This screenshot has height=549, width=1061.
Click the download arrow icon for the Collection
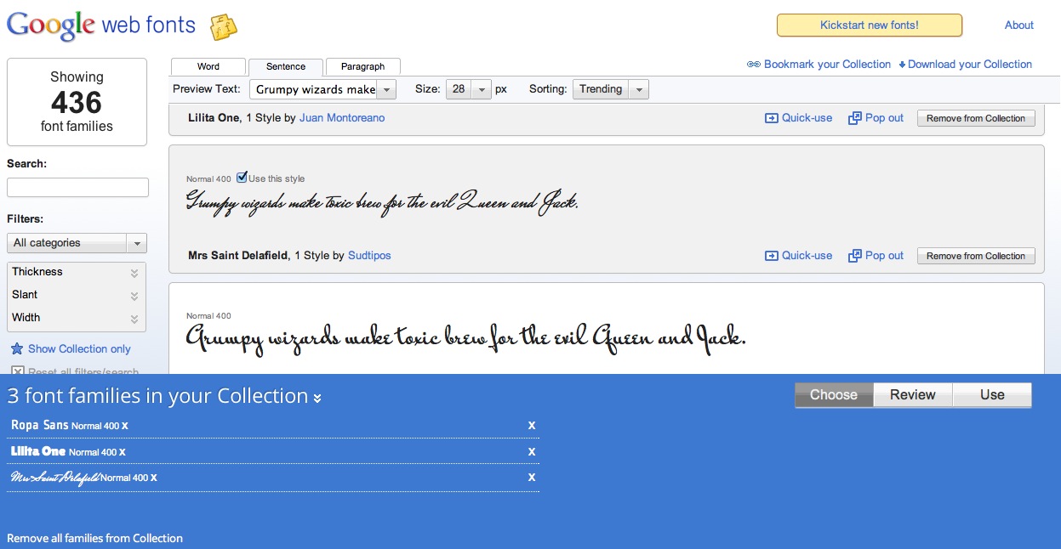coord(902,65)
